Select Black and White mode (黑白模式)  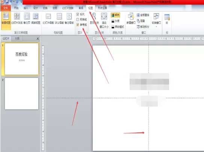[x=118, y=27]
